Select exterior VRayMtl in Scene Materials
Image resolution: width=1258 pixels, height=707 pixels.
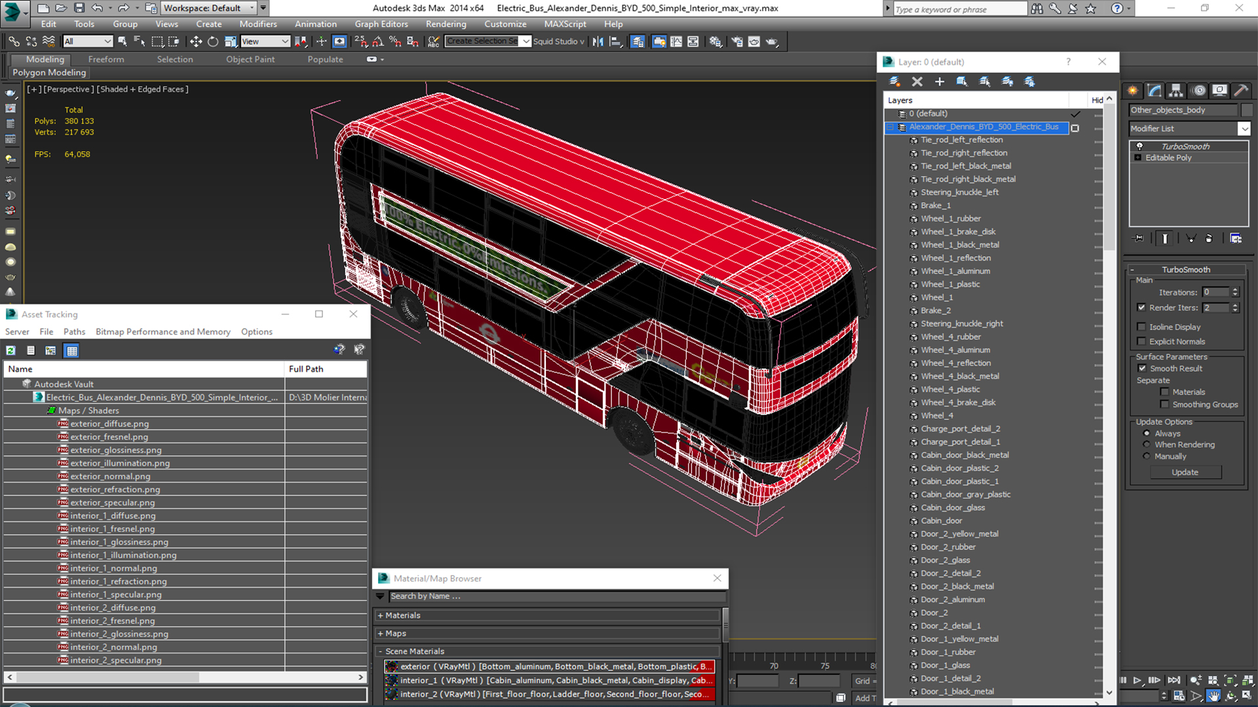click(550, 666)
